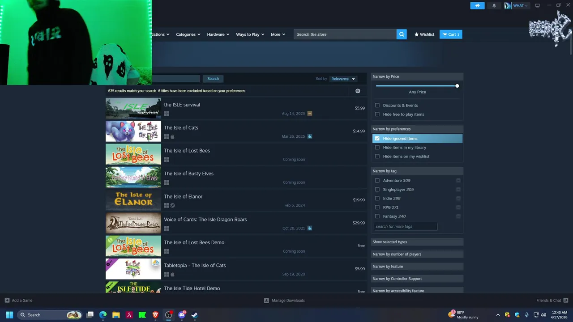Viewport: 573px width, 322px height.
Task: Exclude the RPG tag
Action: tap(458, 208)
